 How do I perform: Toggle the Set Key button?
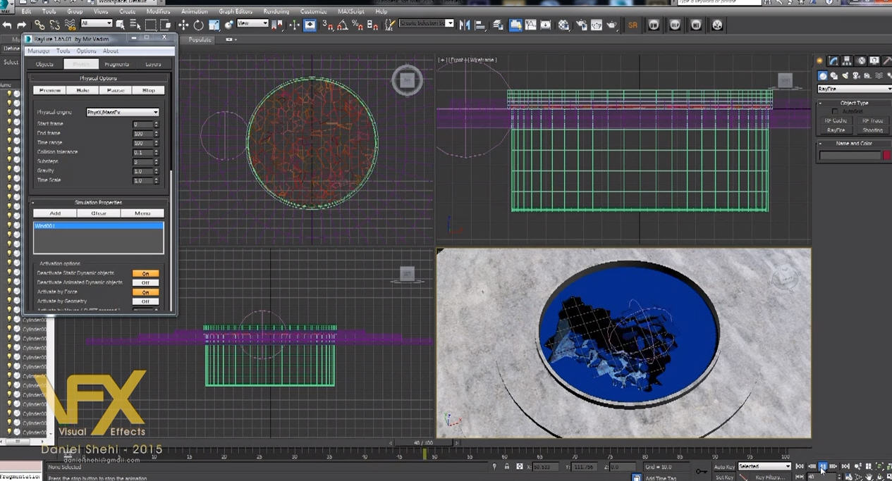point(724,477)
